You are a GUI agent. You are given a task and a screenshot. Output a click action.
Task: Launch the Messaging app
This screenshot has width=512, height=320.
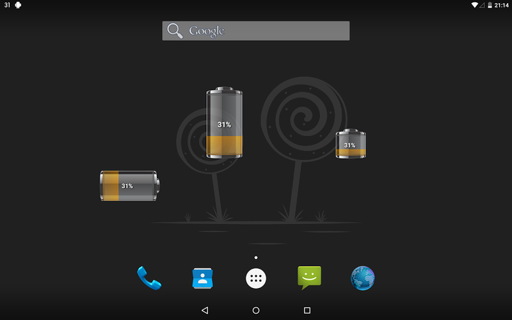pos(309,278)
